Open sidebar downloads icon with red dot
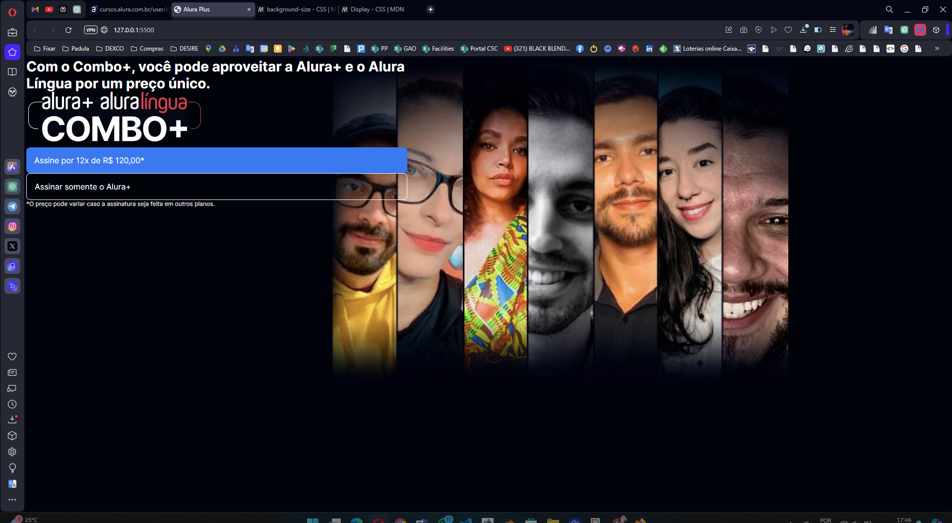The image size is (952, 523). [12, 420]
